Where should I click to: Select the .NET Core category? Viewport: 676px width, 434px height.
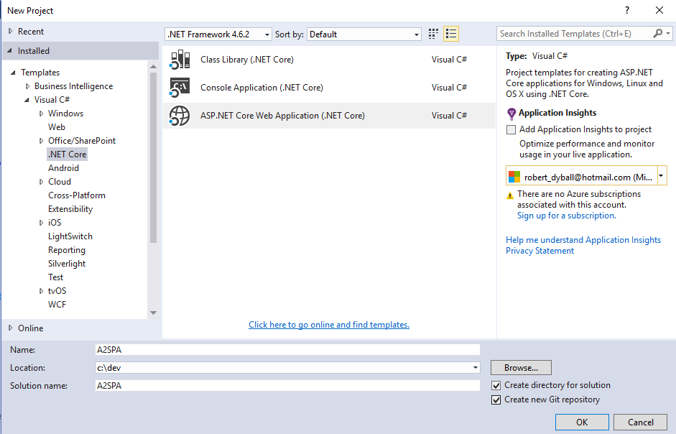(68, 154)
